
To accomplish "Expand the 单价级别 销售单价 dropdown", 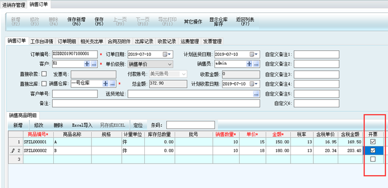I will click(x=170, y=64).
